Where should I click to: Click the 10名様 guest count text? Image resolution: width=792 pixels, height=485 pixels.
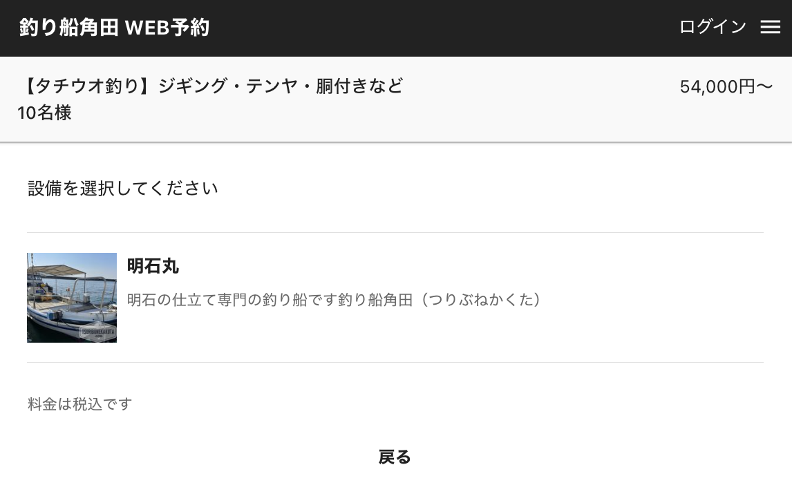[x=44, y=113]
